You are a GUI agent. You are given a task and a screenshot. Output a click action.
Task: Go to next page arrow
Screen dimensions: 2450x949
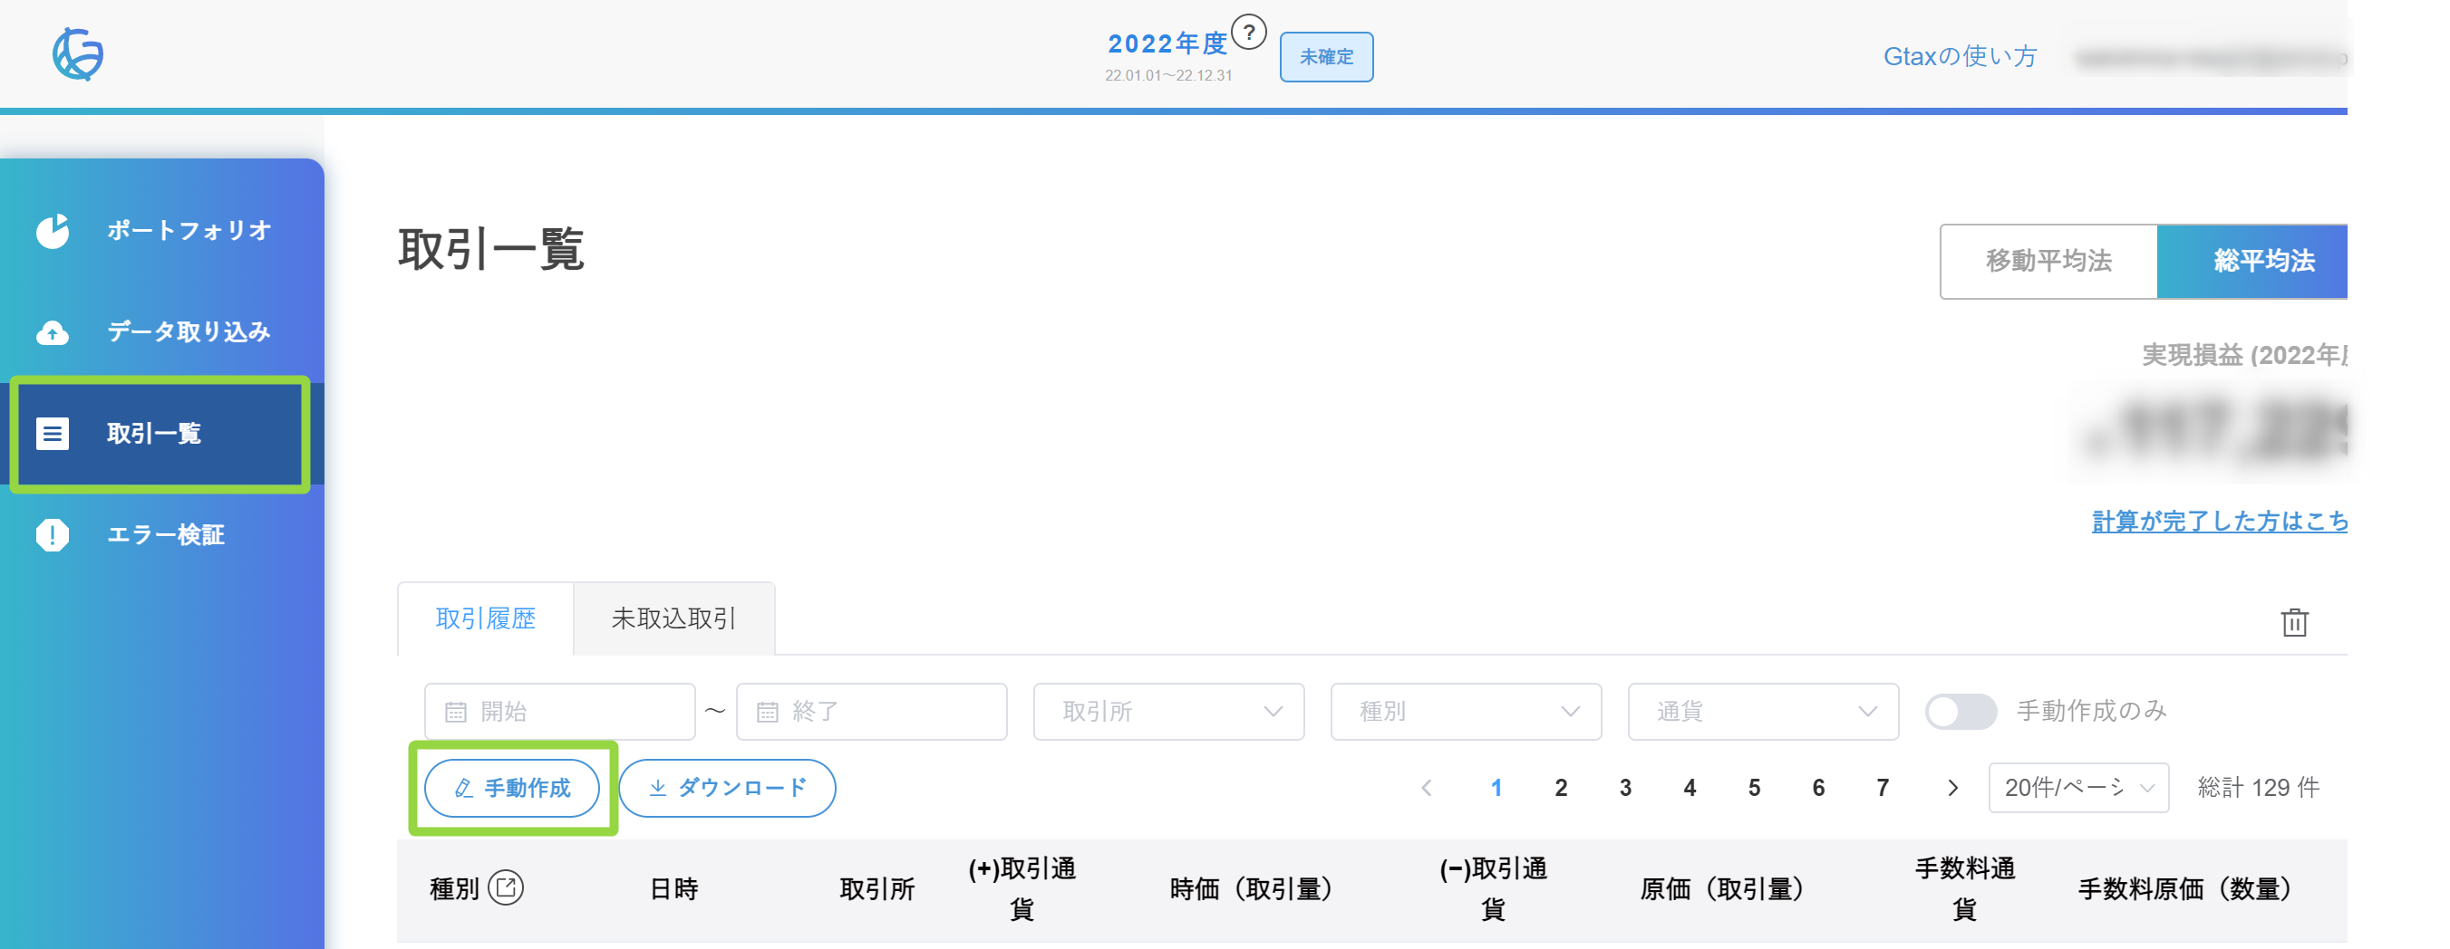click(x=1952, y=788)
